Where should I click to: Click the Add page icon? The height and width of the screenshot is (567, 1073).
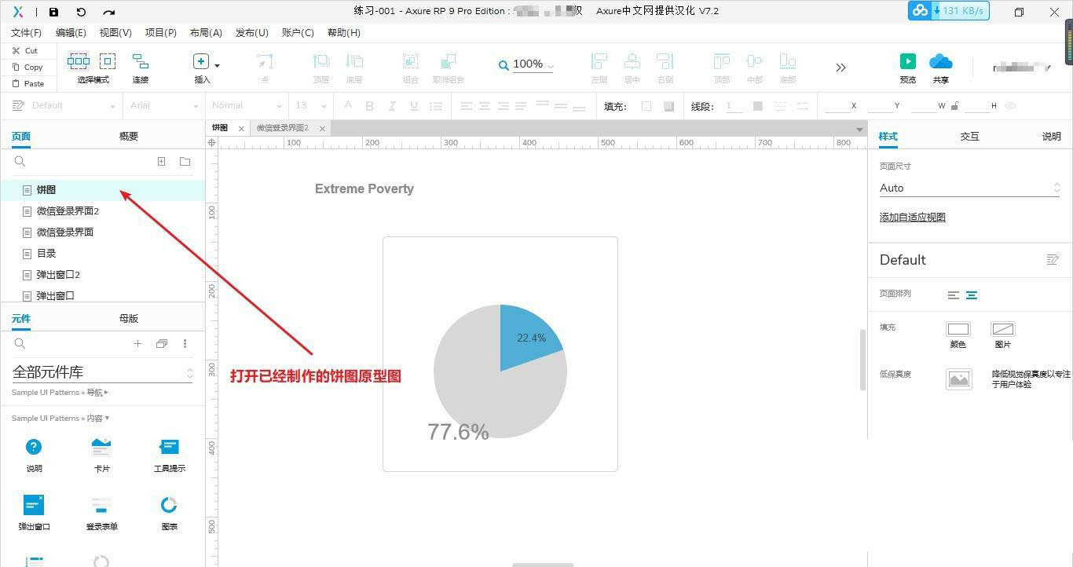pos(161,161)
